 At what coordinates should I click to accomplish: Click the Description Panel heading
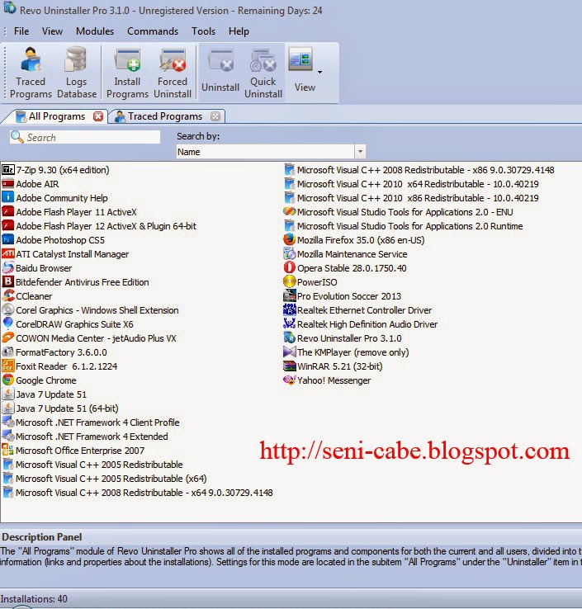tap(41, 536)
